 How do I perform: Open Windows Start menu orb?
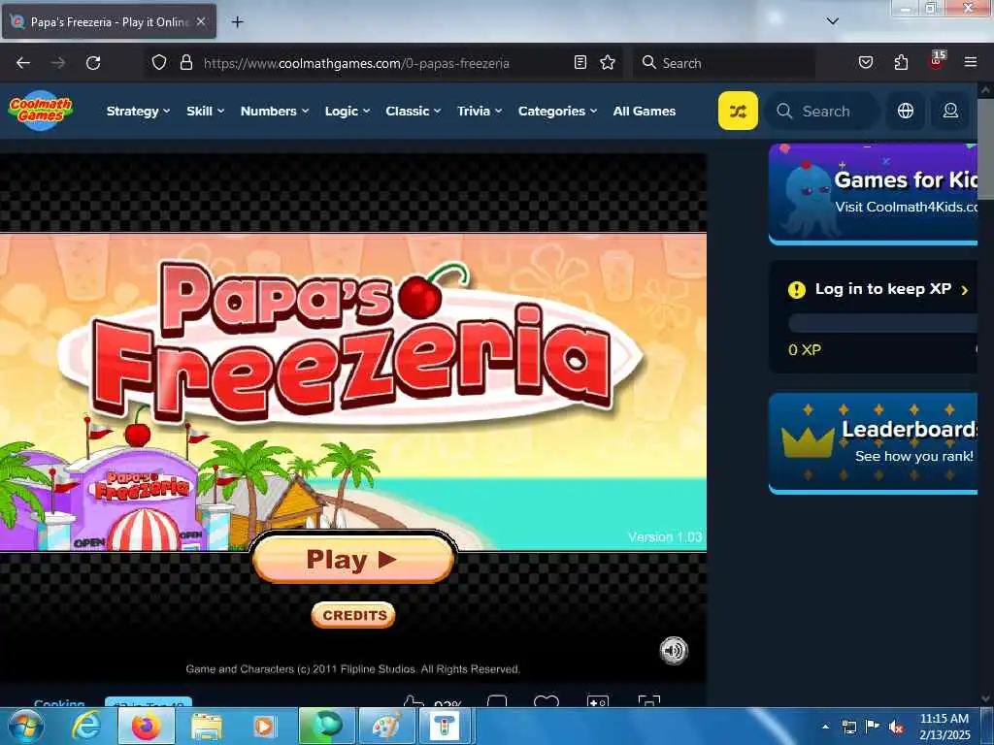pyautogui.click(x=24, y=726)
